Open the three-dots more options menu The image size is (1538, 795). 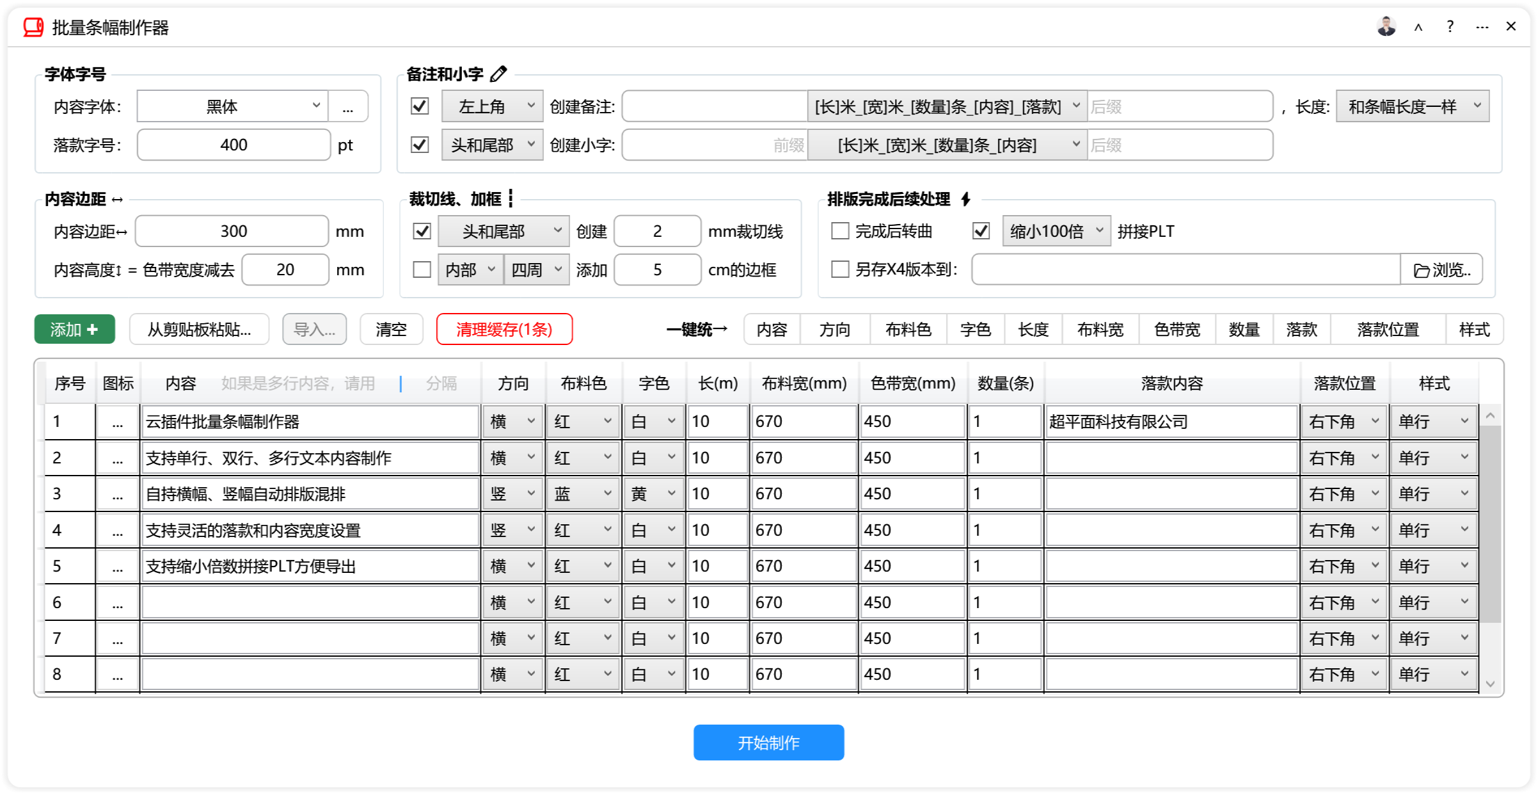(x=1482, y=28)
